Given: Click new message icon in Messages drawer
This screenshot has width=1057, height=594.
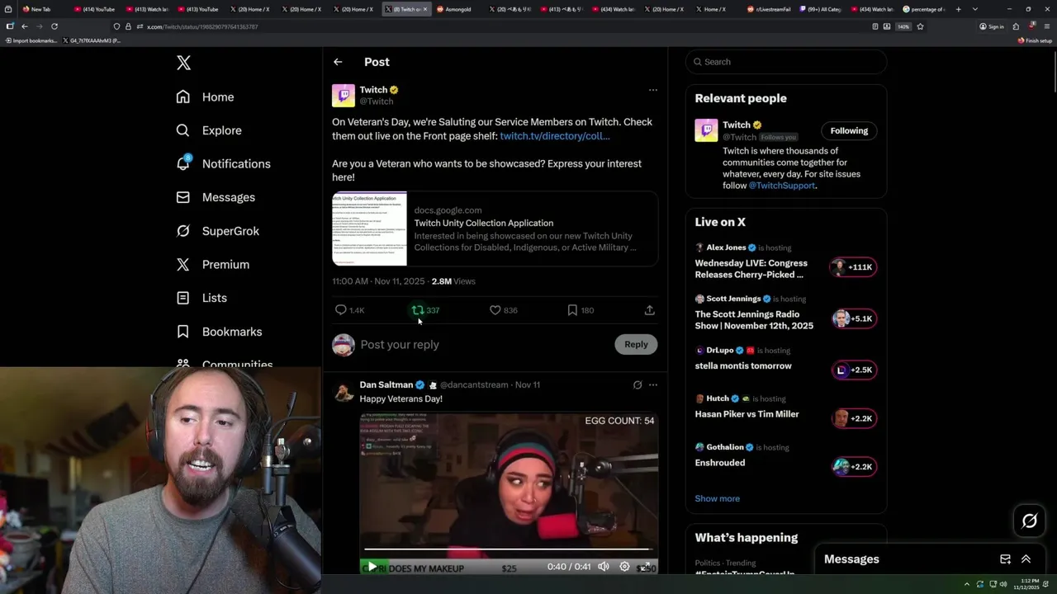Looking at the screenshot, I should coord(1005,559).
